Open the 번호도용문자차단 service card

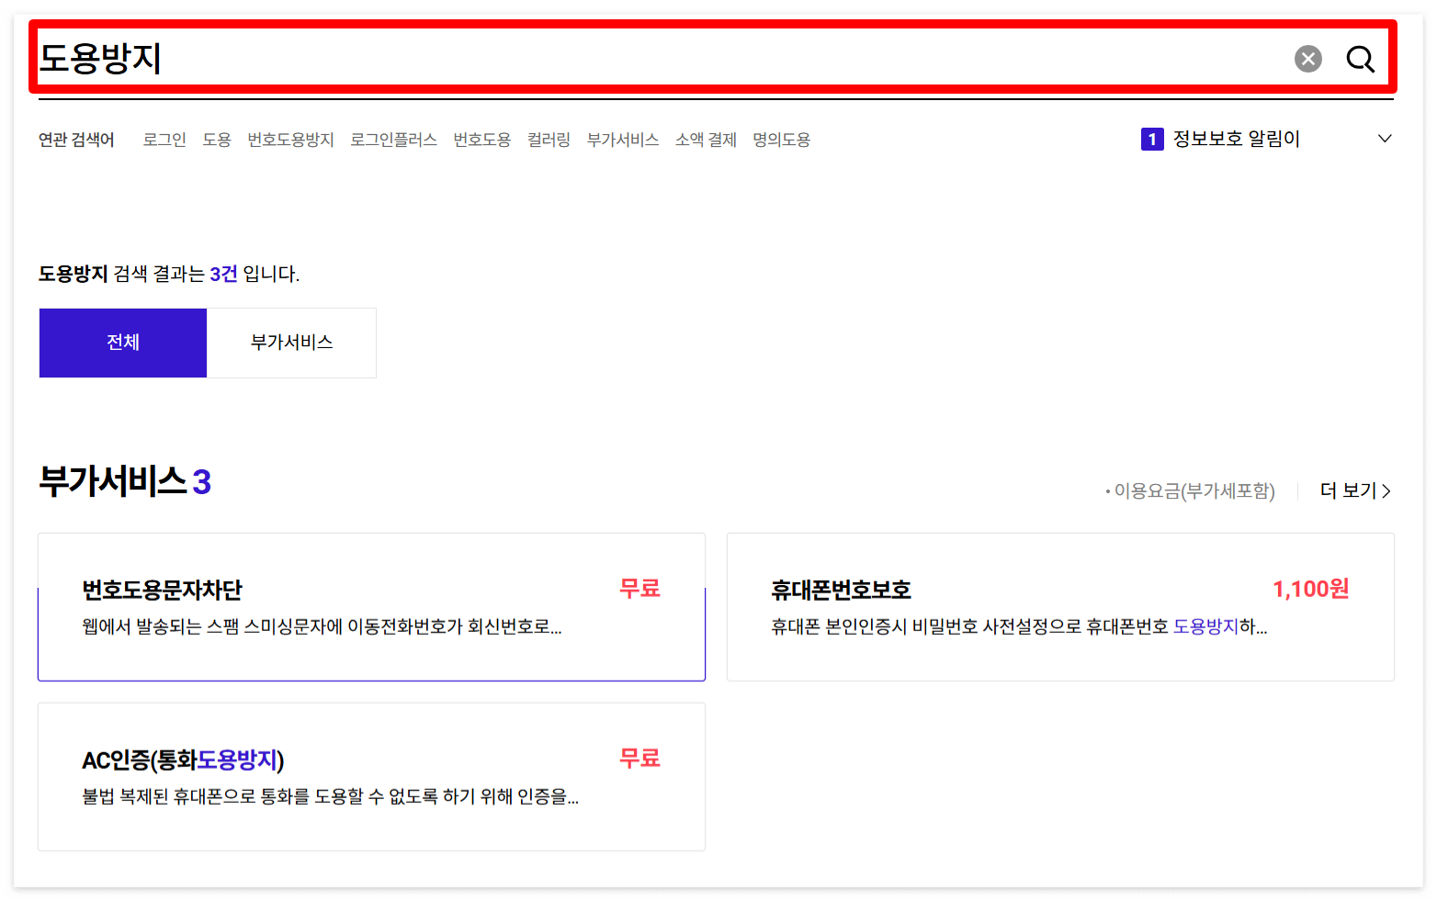371,606
